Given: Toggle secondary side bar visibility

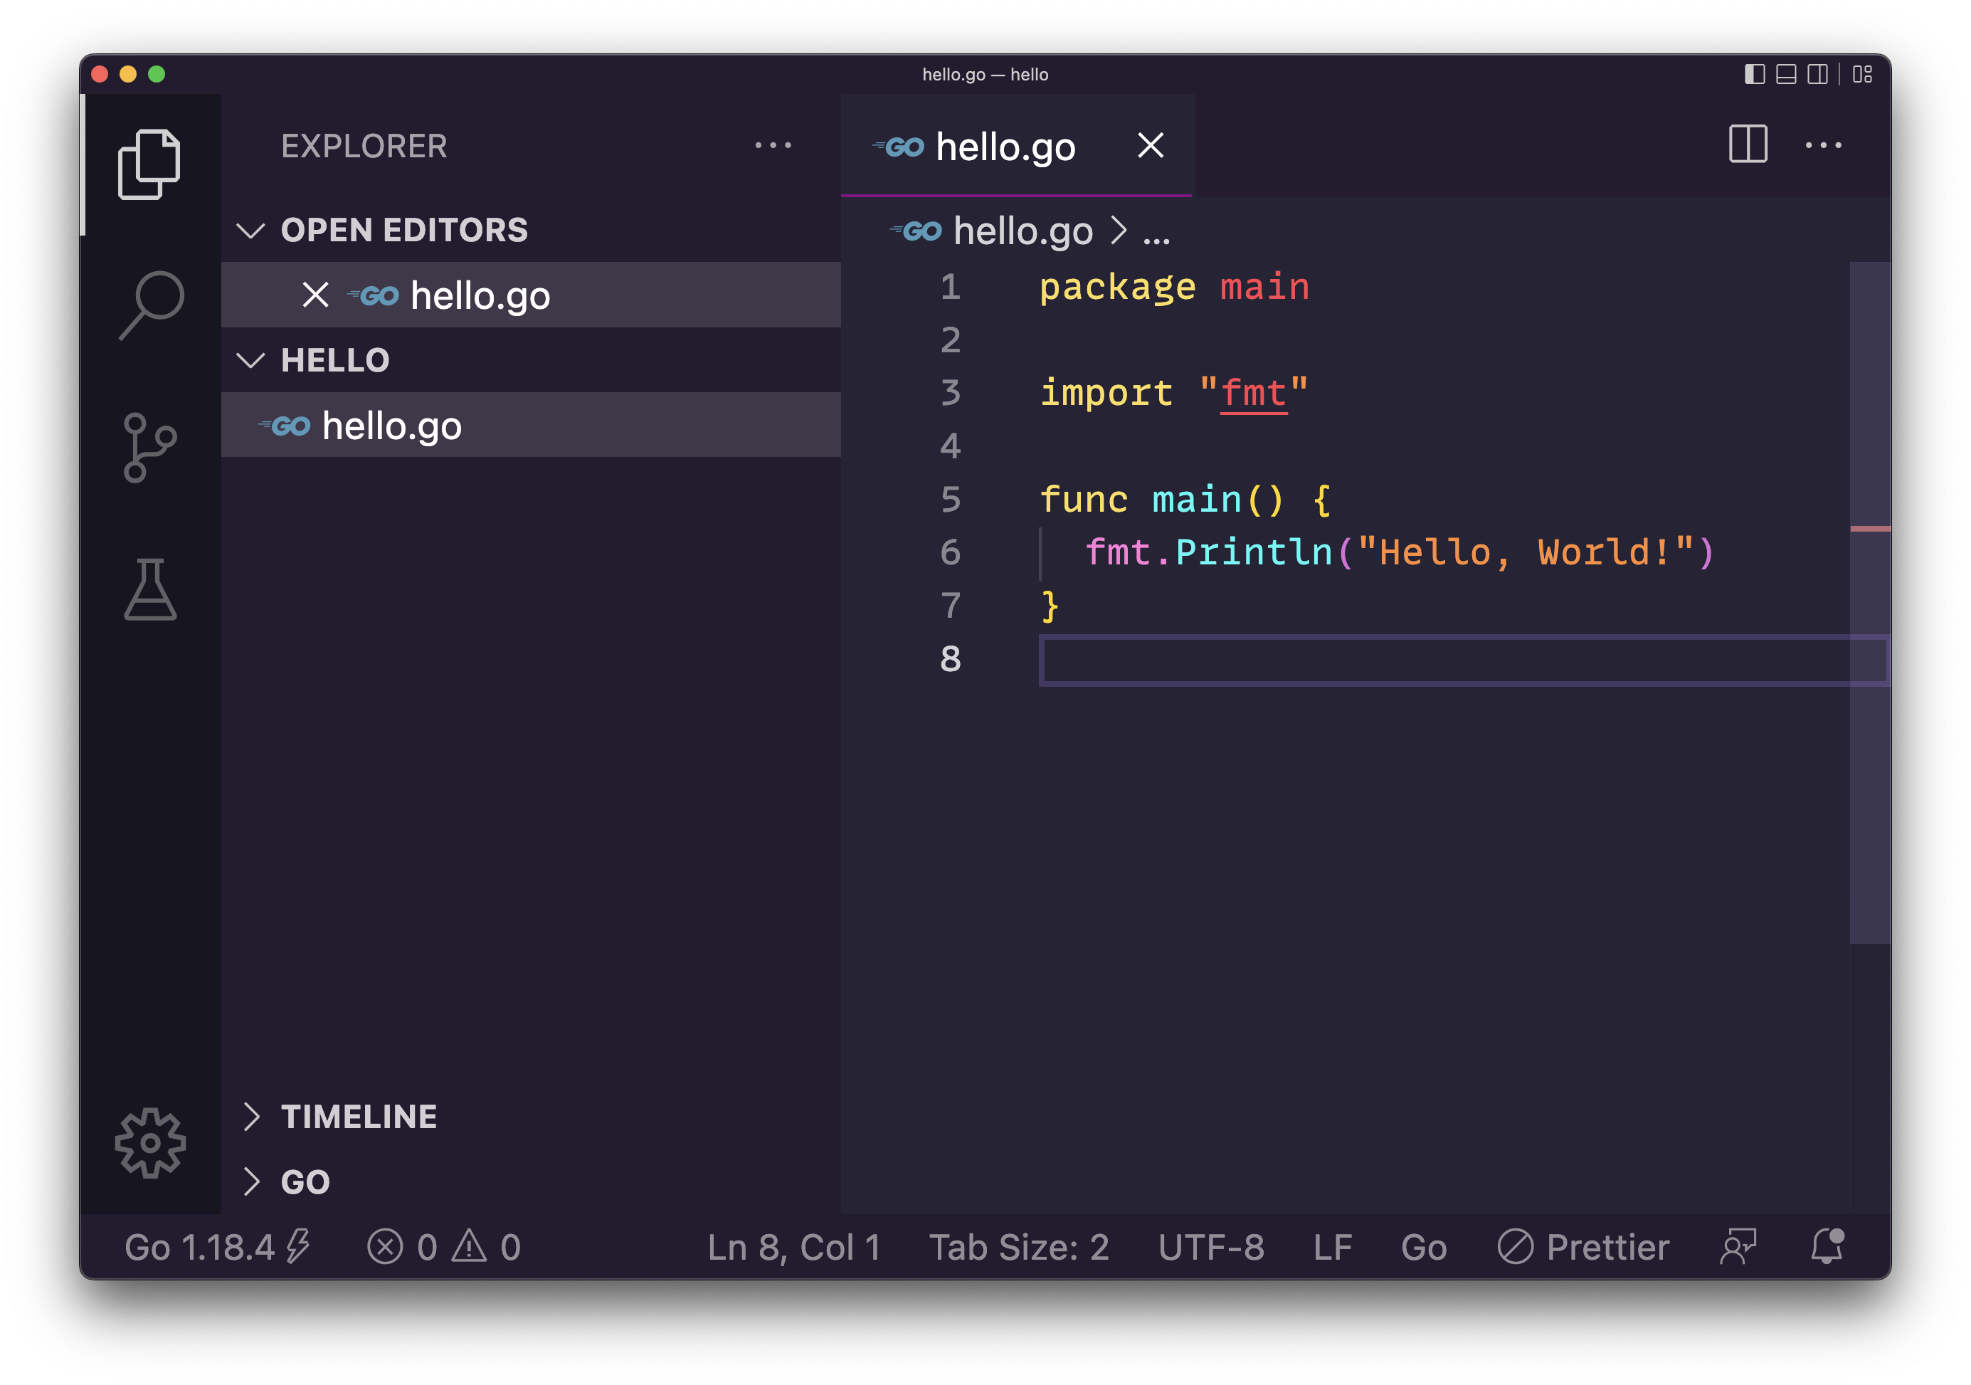Looking at the screenshot, I should (x=1817, y=74).
